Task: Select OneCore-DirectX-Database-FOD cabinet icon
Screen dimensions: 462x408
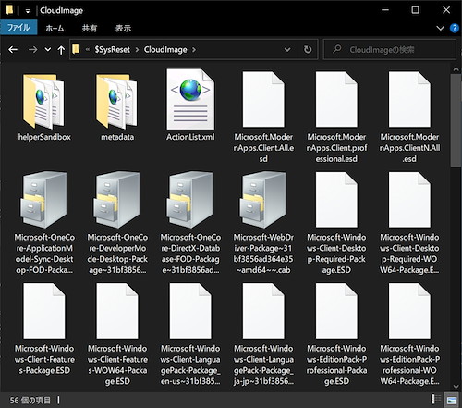Action: 190,200
